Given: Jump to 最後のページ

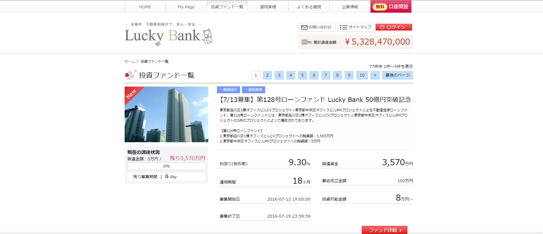Looking at the screenshot, I should (398, 75).
